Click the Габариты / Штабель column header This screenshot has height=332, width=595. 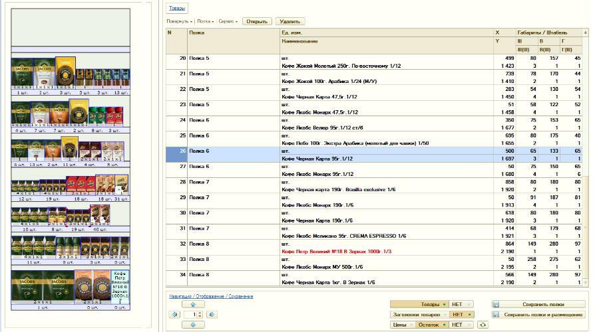(x=548, y=33)
